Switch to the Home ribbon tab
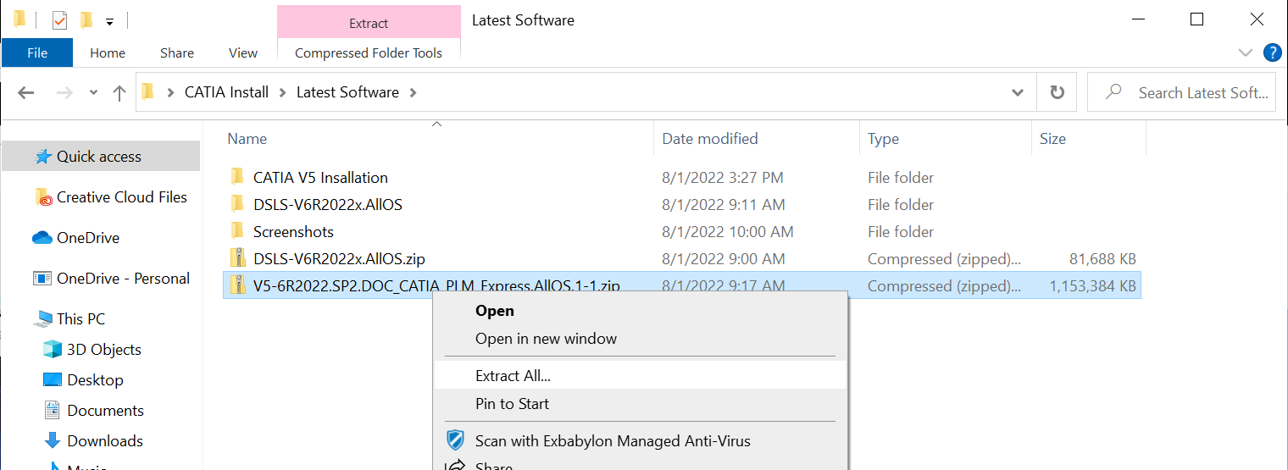This screenshot has width=1288, height=470. pos(108,53)
